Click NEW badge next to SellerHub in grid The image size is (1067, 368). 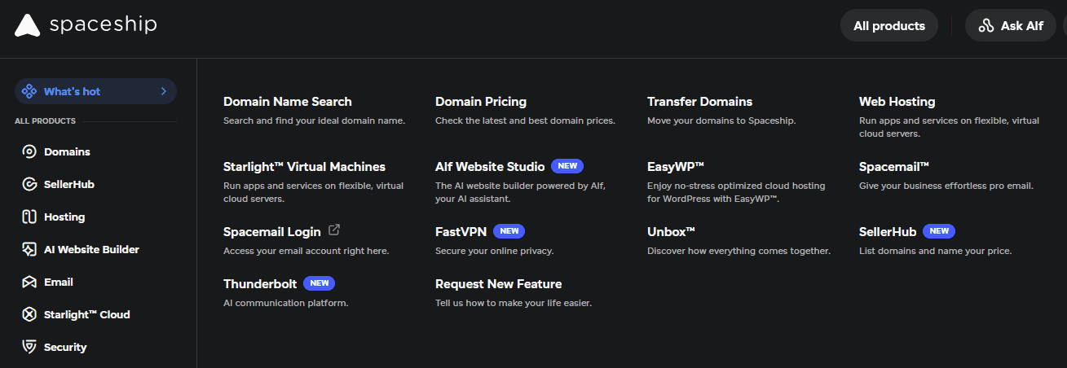[x=939, y=231]
